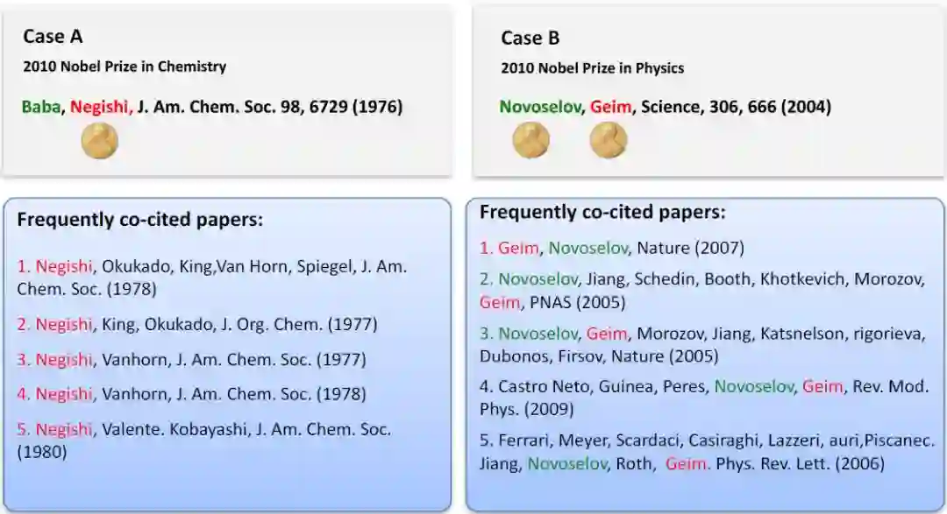Click "2010 Nobel Prize in Chemistry" subtitle

pos(125,67)
